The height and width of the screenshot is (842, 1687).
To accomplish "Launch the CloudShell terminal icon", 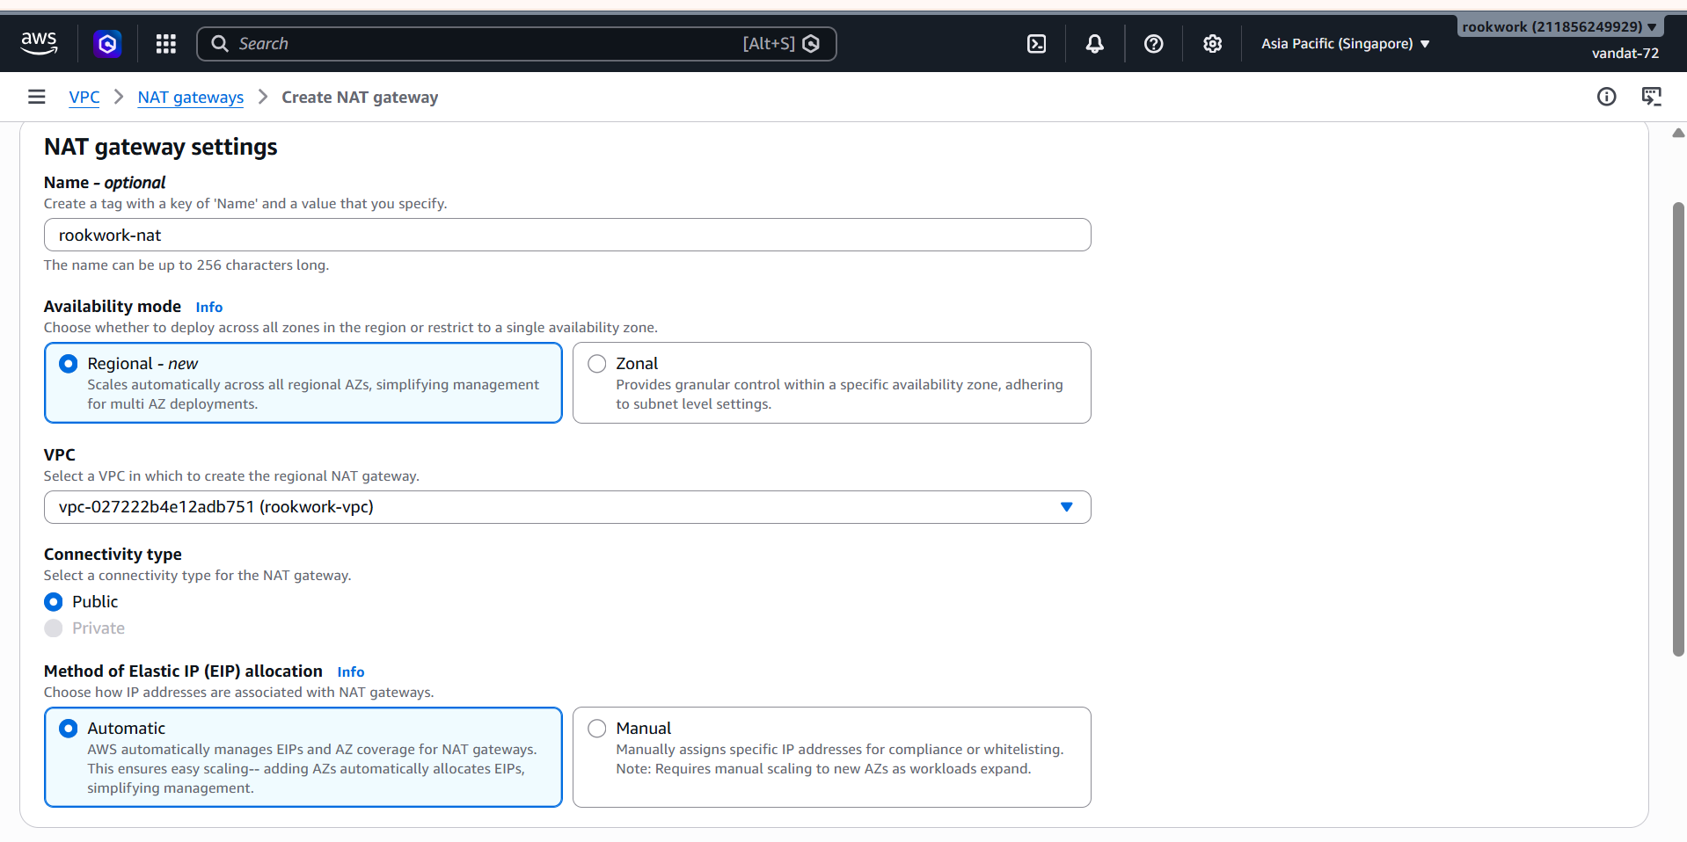I will (1037, 43).
